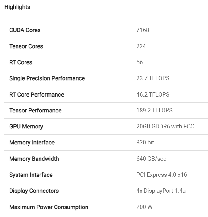Image resolution: width=208 pixels, height=217 pixels.
Task: Select the CUDA Cores label
Action: point(25,30)
